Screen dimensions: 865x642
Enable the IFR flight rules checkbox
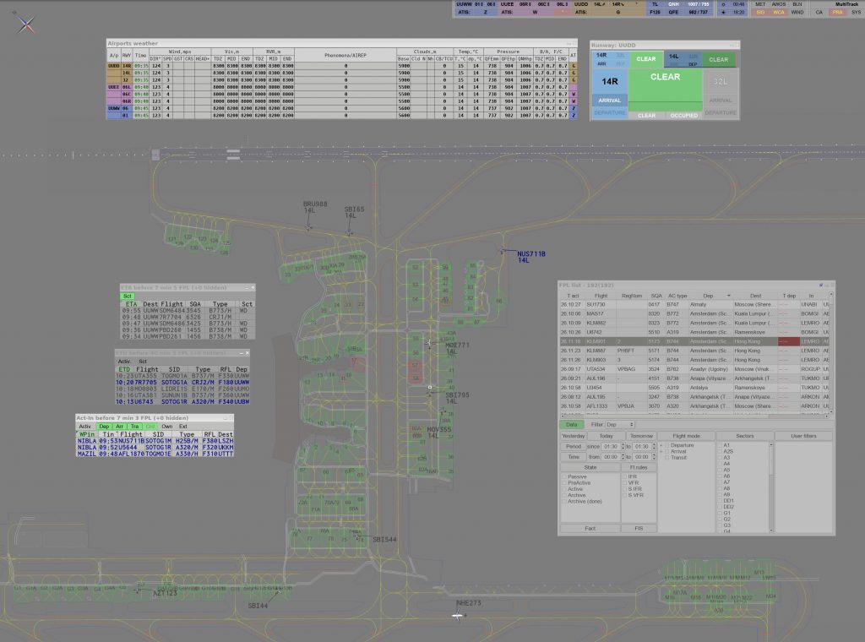(625, 476)
